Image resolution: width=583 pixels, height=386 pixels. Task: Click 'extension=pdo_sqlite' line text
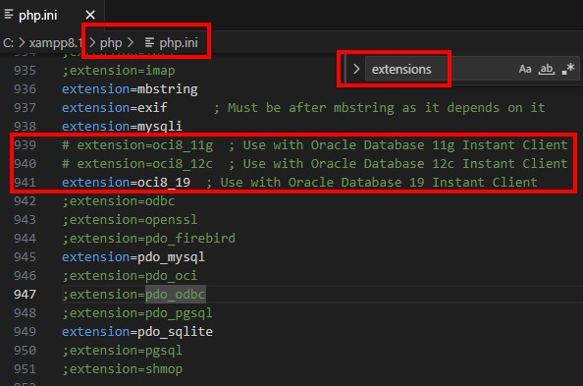137,332
